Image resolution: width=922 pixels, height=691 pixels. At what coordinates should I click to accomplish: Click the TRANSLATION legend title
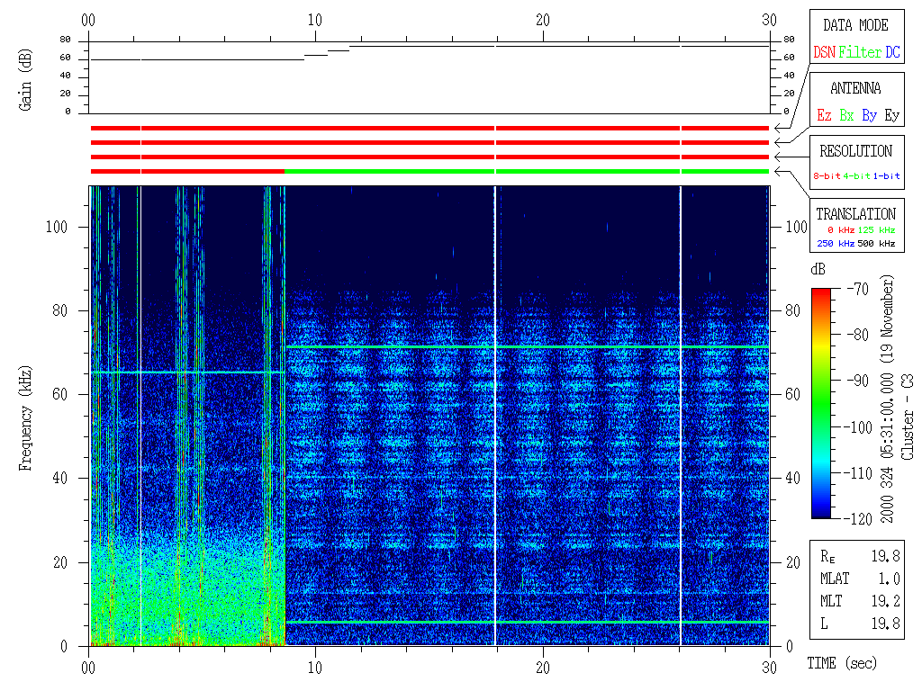point(855,214)
